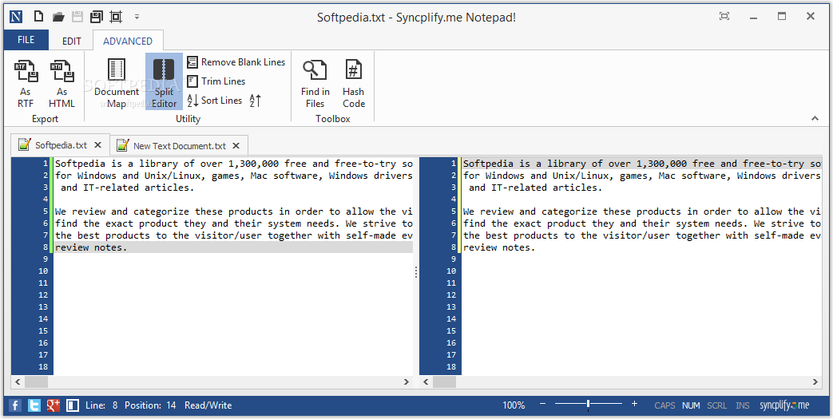Click the SCRL indicator in status bar
Image resolution: width=833 pixels, height=419 pixels.
pyautogui.click(x=716, y=405)
